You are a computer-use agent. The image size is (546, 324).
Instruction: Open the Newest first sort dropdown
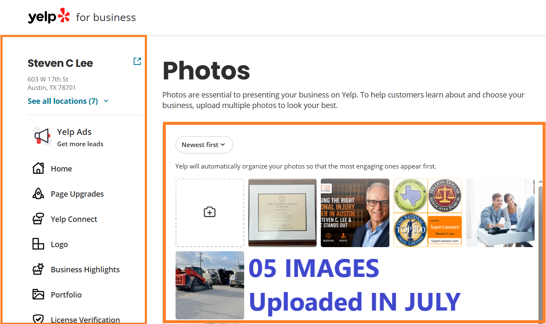(204, 145)
